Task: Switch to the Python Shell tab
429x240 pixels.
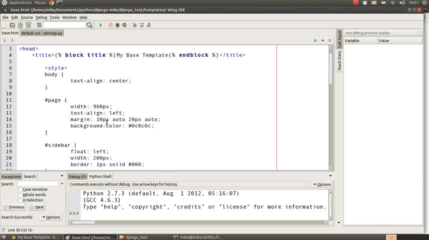Action: click(x=100, y=176)
